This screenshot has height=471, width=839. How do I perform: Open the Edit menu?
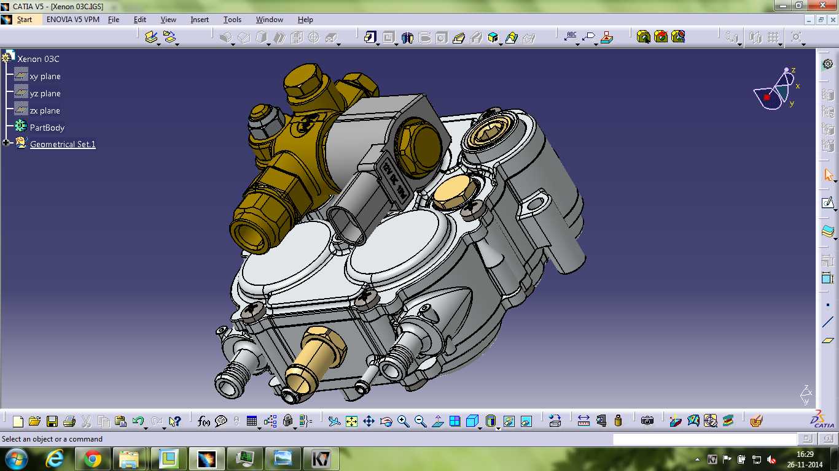tap(140, 20)
